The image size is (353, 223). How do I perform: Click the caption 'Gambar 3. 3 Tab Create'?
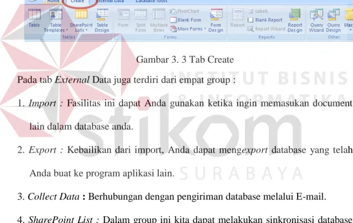tap(185, 60)
